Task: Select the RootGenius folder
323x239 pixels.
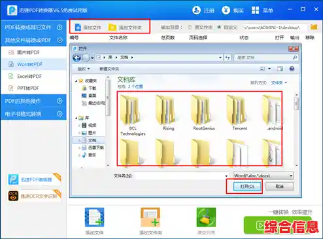Action: [x=204, y=113]
